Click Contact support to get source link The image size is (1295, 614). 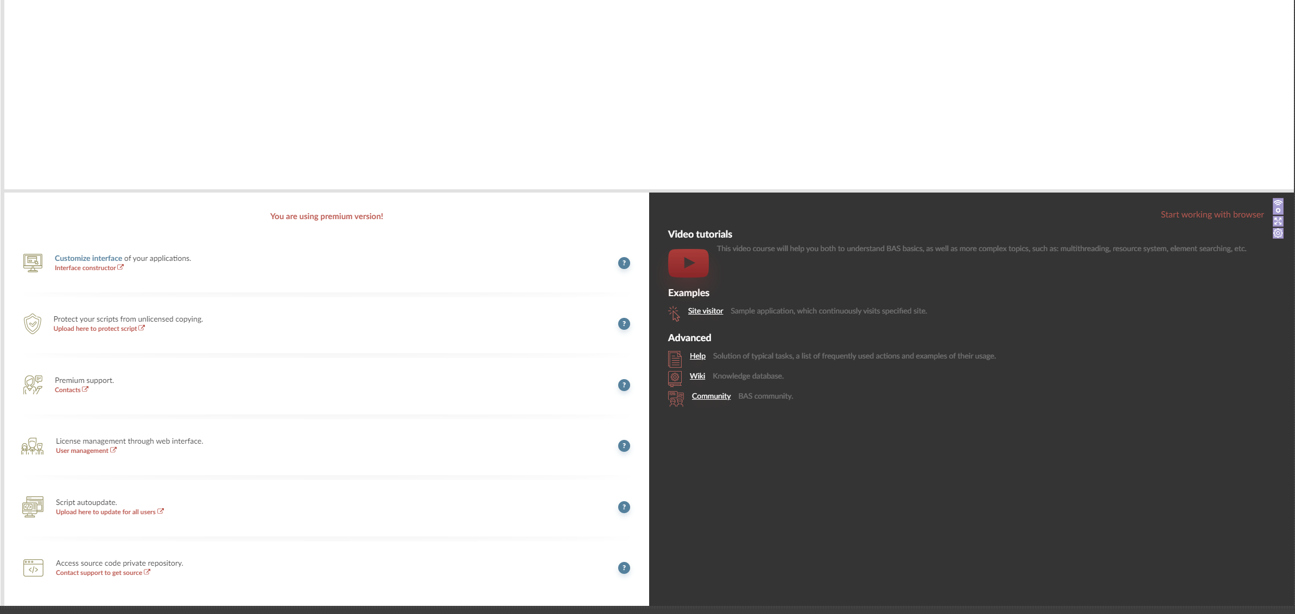[99, 573]
